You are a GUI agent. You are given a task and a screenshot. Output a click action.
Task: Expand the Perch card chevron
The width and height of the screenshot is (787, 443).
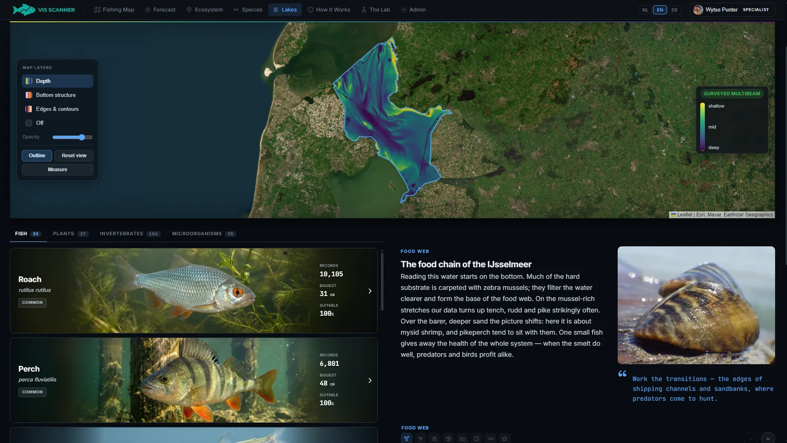[x=370, y=381]
